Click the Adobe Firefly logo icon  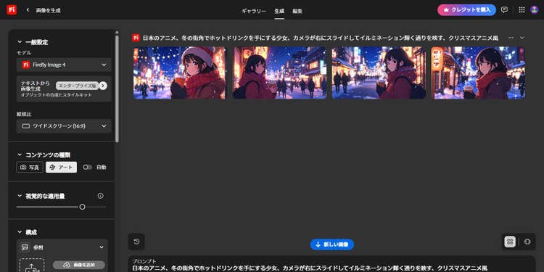click(12, 10)
